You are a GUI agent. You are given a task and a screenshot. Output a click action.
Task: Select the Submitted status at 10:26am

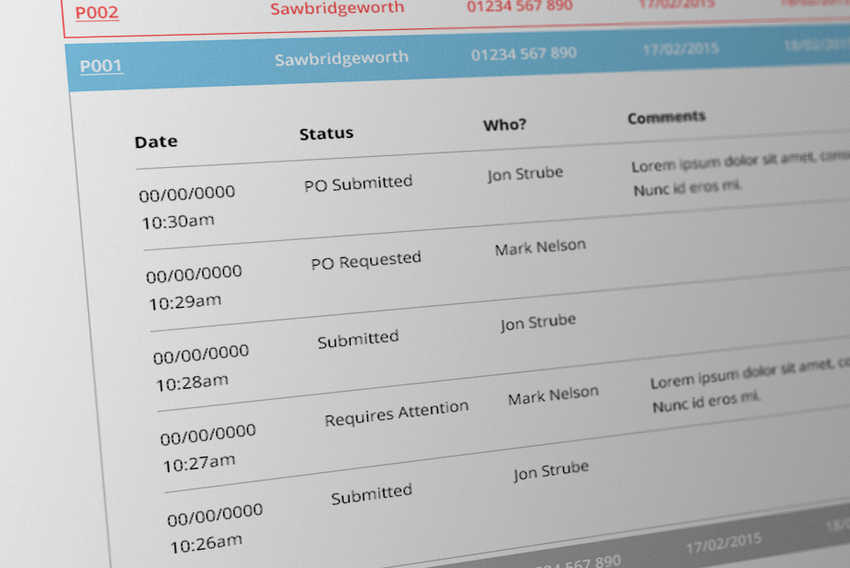pos(372,494)
